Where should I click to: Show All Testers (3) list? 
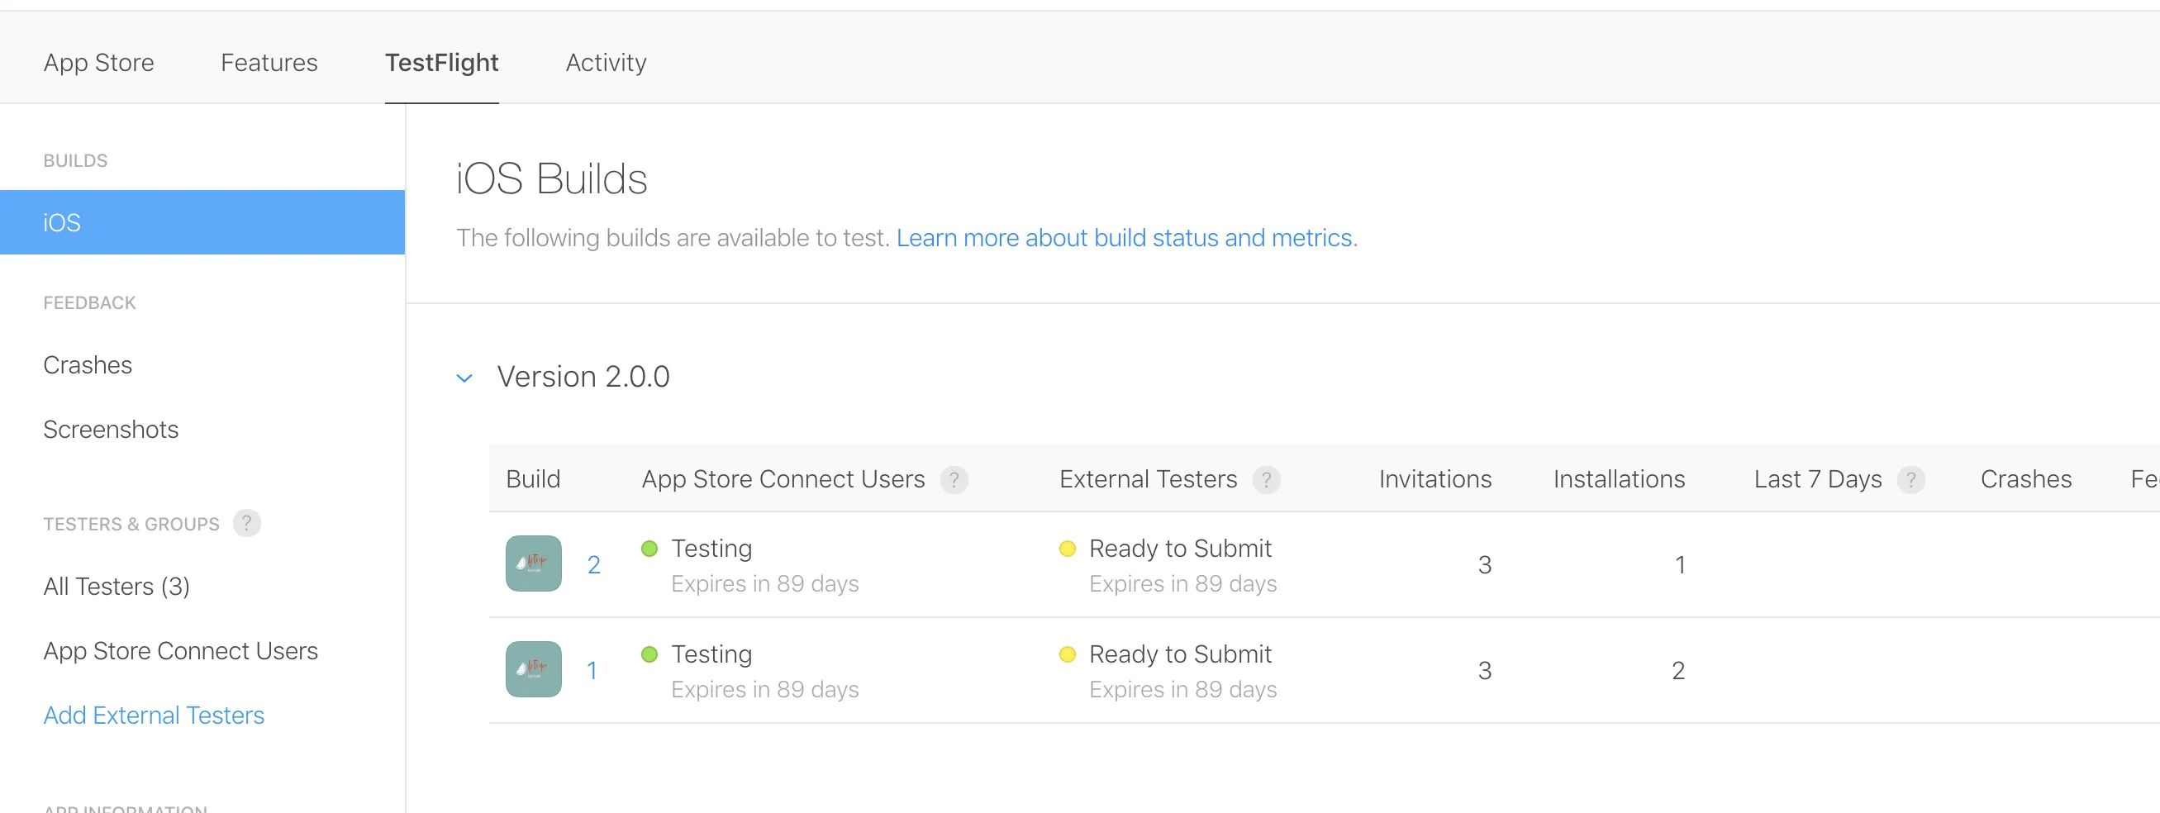(117, 586)
